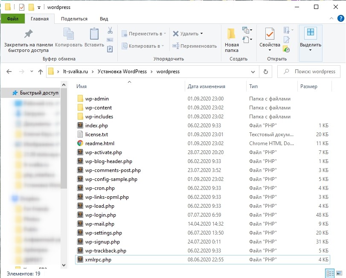
Task: Click the title bar new folder icon
Action: tap(31, 7)
